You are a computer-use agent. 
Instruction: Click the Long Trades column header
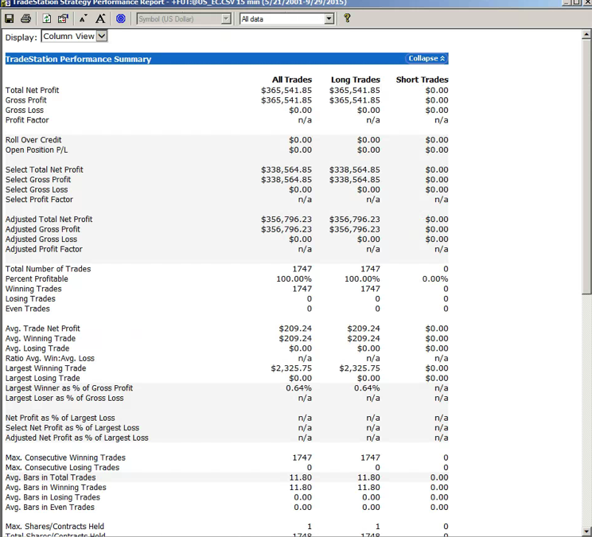pyautogui.click(x=355, y=80)
